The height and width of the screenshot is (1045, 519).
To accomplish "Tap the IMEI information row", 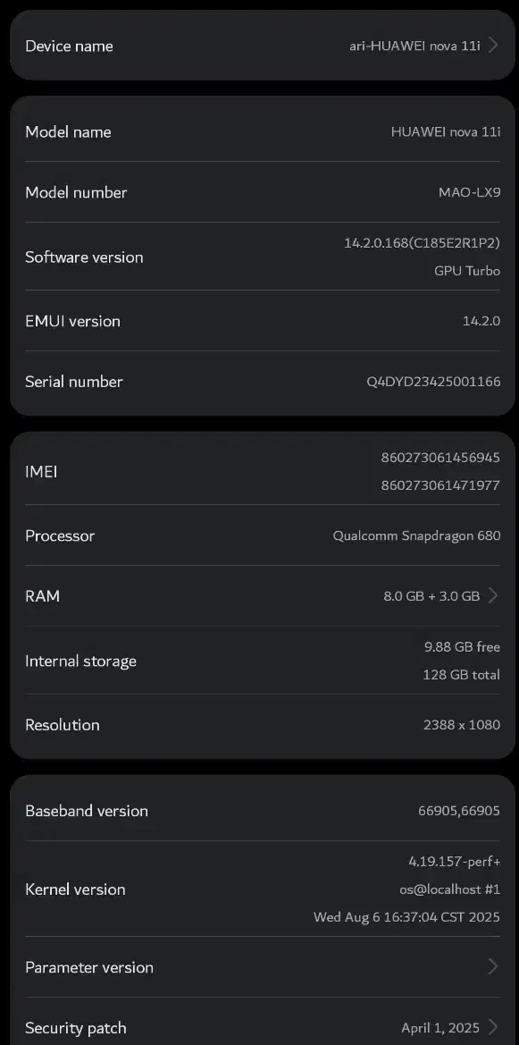I will click(x=259, y=471).
